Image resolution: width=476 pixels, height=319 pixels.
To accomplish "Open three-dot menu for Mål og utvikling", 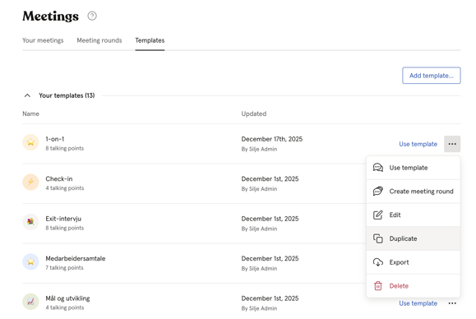I will [x=452, y=303].
